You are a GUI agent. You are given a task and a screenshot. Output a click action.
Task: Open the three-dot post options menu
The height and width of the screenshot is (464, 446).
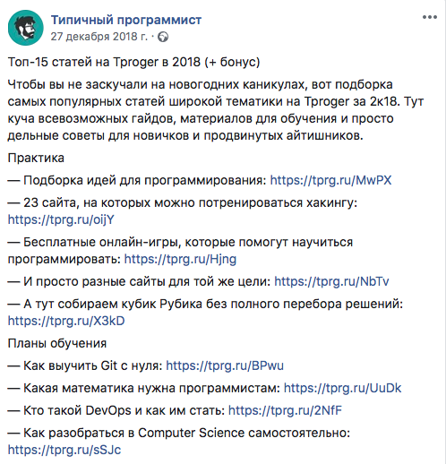[x=430, y=17]
